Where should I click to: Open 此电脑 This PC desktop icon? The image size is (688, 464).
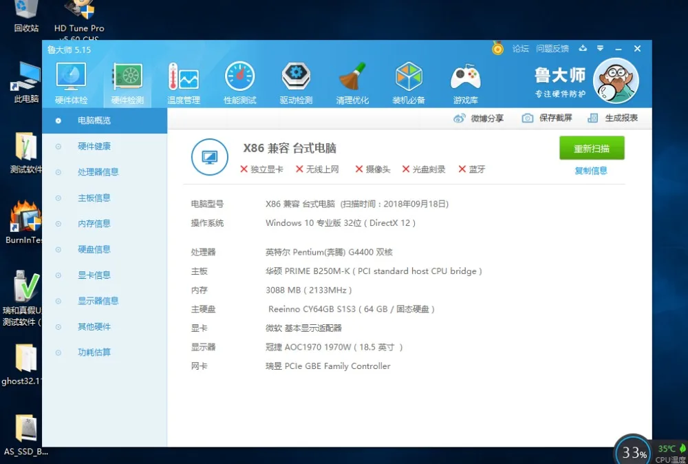click(26, 83)
